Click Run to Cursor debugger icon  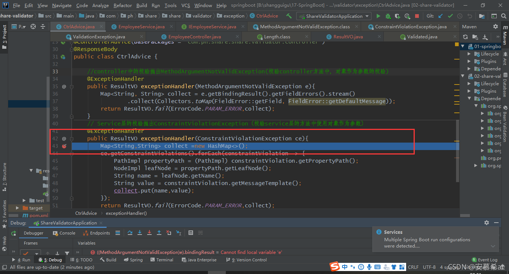click(179, 233)
